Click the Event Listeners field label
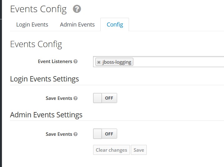The width and height of the screenshot is (224, 167). point(55,61)
